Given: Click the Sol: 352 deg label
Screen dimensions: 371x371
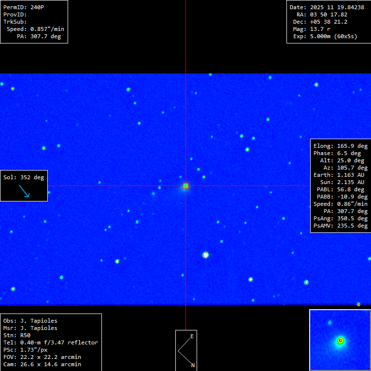Looking at the screenshot, I should click(x=24, y=177).
